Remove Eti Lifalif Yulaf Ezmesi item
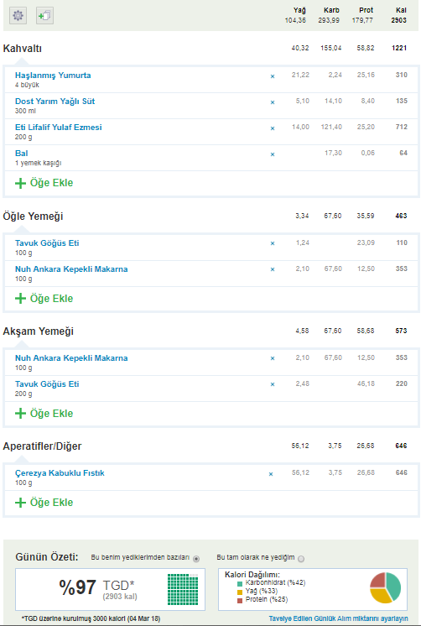This screenshot has height=626, width=421. (x=273, y=128)
